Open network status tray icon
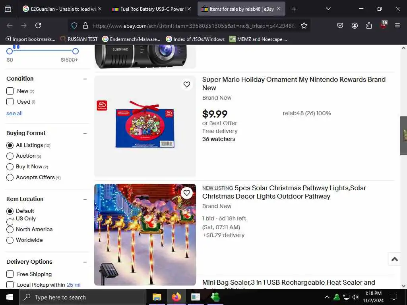Viewport: 407px width, 305px height. (x=346, y=297)
